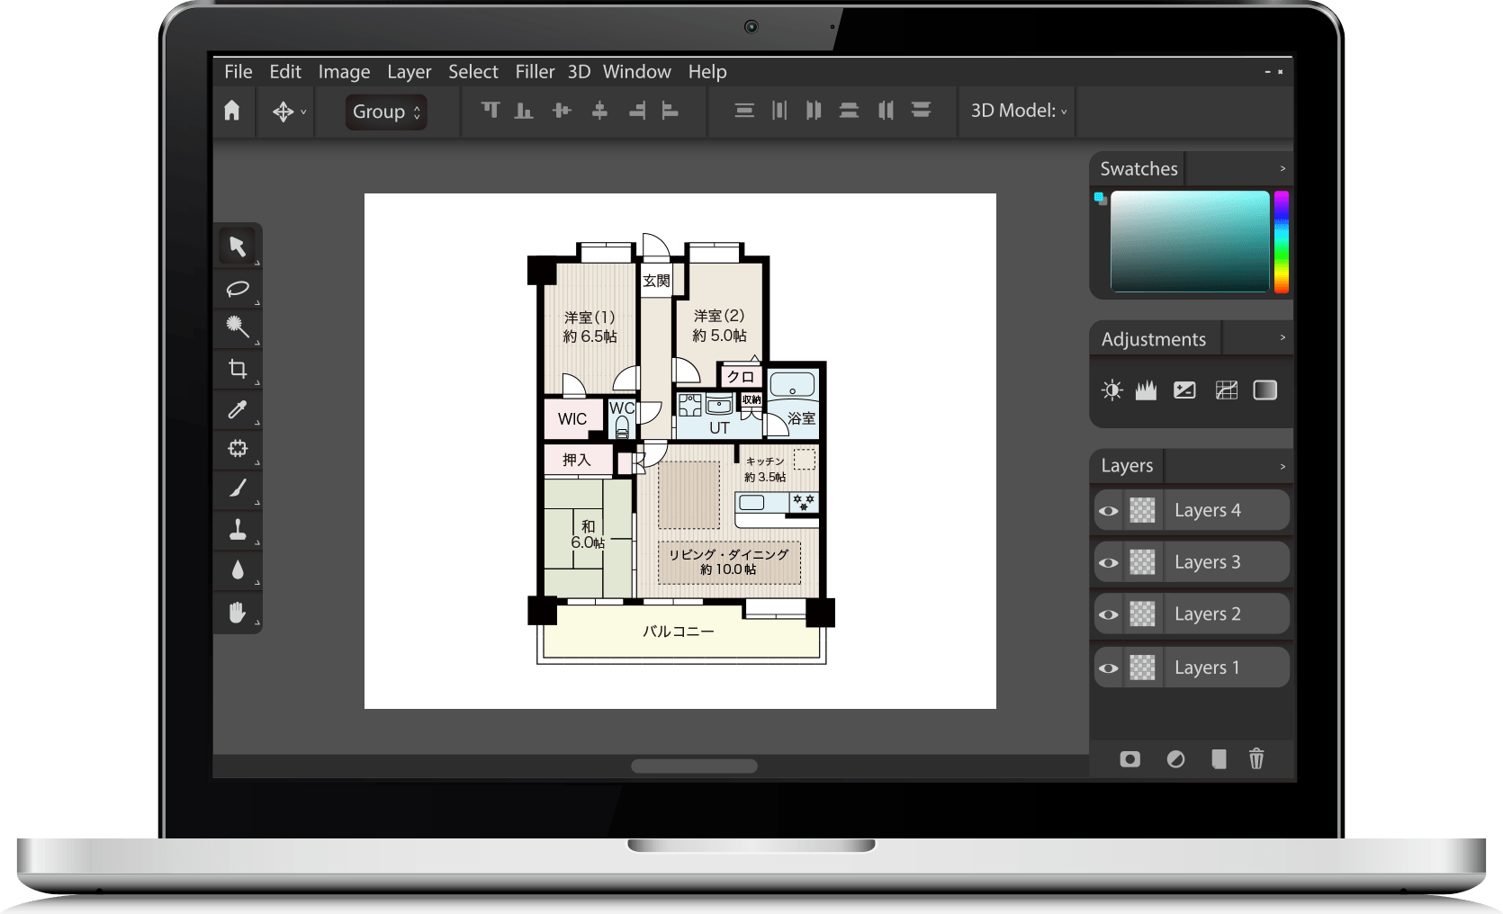Image resolution: width=1503 pixels, height=914 pixels.
Task: Open the Group dropdown
Action: pyautogui.click(x=386, y=112)
